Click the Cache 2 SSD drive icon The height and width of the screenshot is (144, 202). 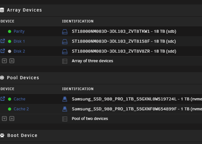tap(65, 109)
